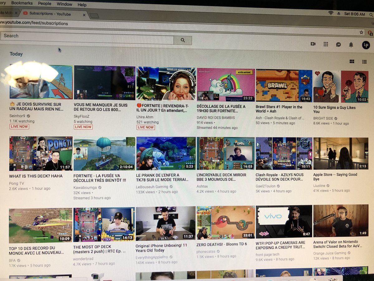Open the LeBouseuh Gaming channel link

coord(152,187)
